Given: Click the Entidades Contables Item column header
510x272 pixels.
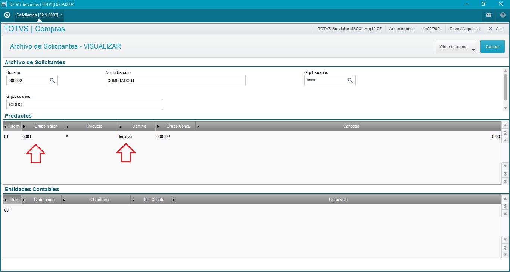Looking at the screenshot, I should [12, 200].
